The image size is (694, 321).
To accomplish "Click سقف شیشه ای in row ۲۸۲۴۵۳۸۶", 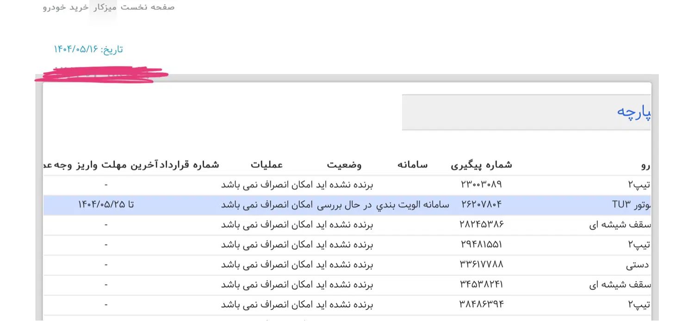I will pos(620,225).
